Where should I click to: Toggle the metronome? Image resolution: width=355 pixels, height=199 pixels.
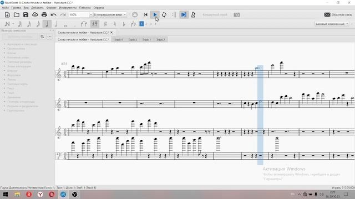pyautogui.click(x=193, y=15)
